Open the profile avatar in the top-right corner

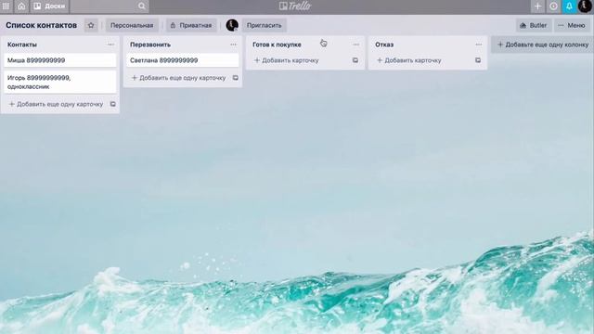coord(585,6)
